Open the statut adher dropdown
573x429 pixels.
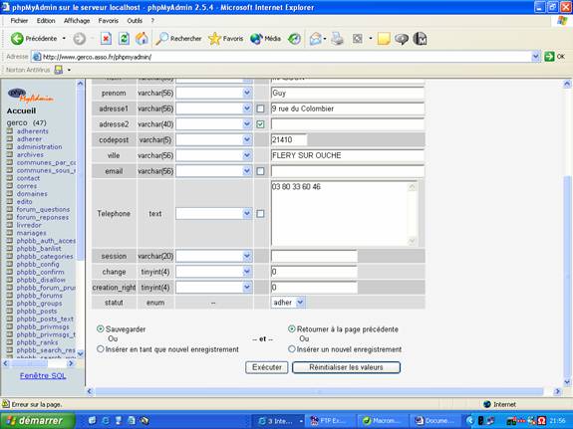[288, 303]
